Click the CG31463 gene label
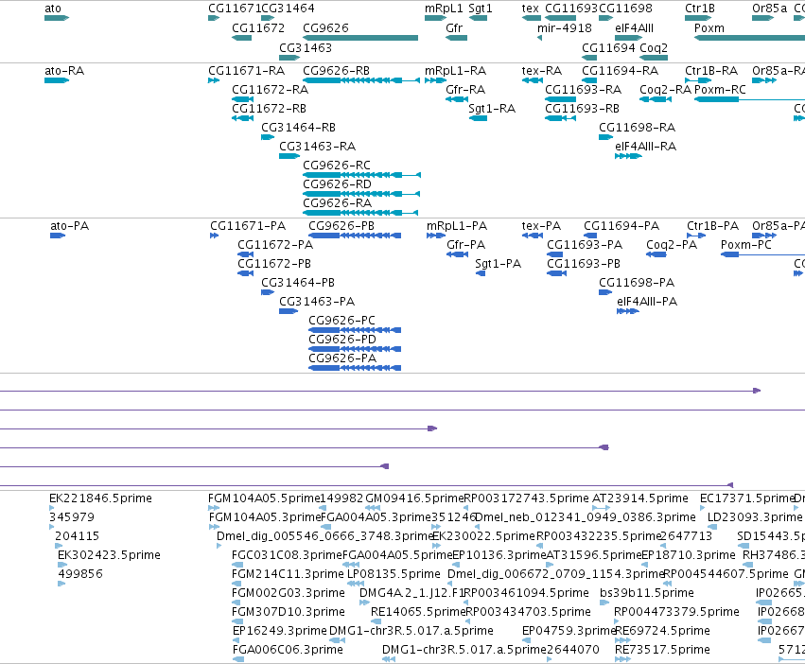 point(306,47)
